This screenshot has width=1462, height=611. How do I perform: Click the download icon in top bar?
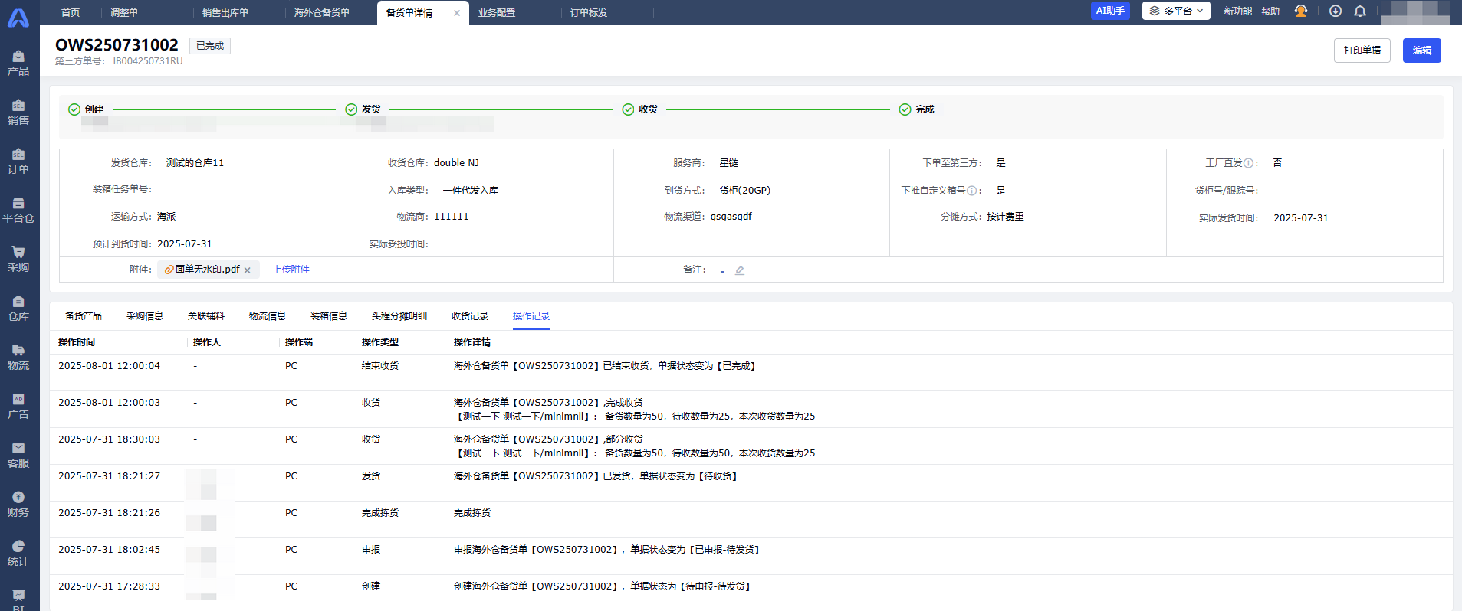1336,11
